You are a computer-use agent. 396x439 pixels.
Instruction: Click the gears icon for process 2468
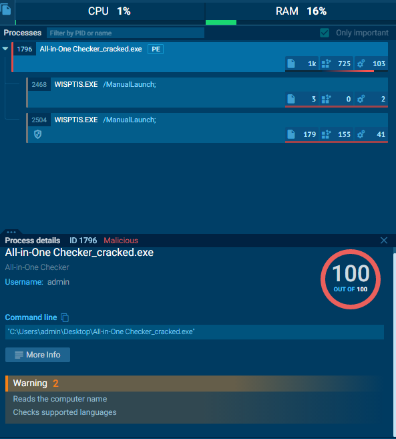(361, 99)
